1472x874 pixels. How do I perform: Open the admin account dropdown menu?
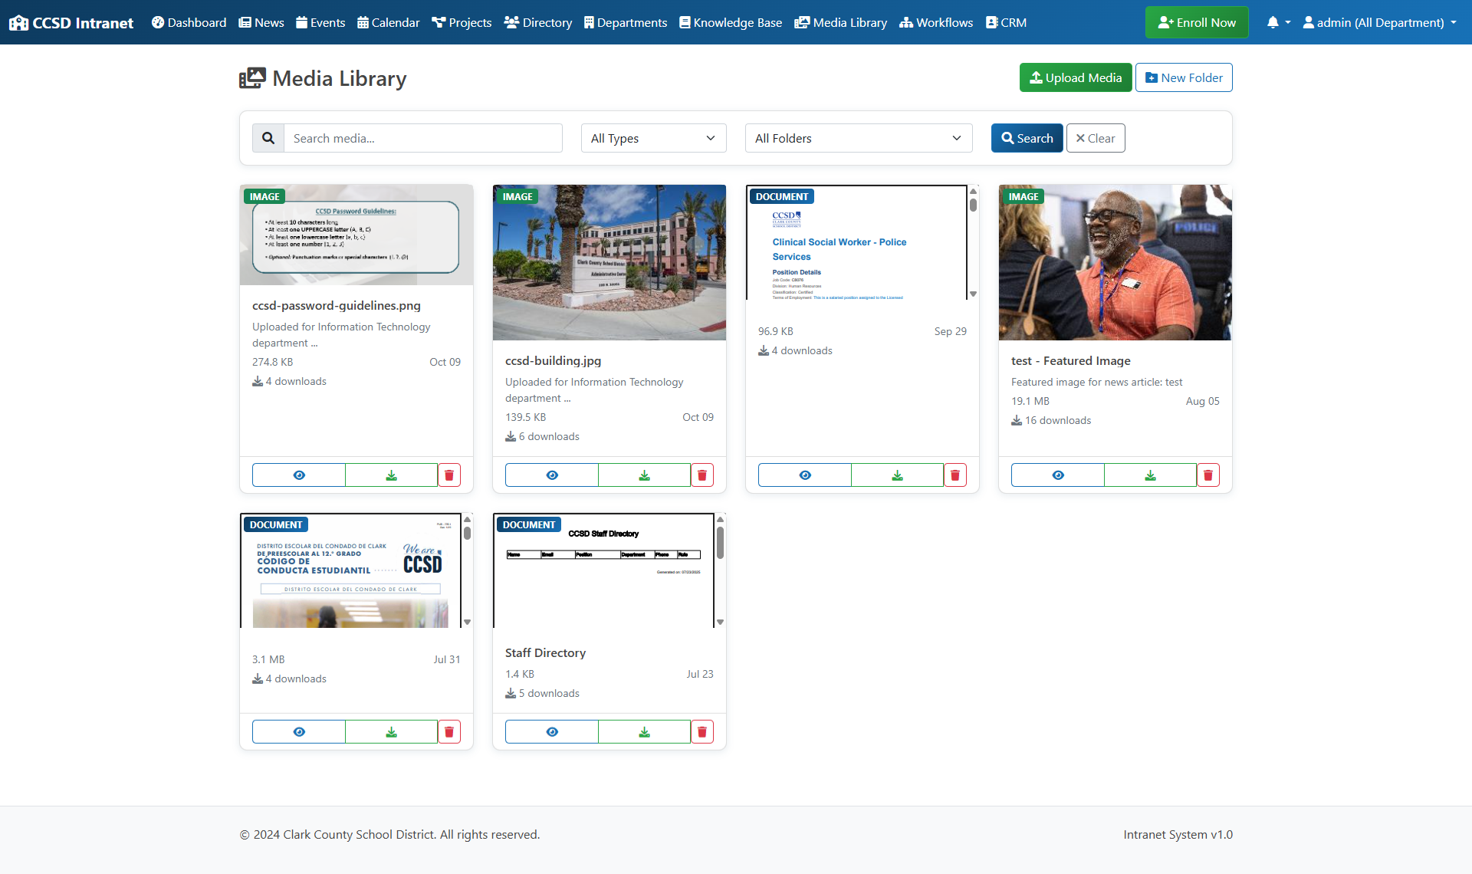(x=1379, y=22)
